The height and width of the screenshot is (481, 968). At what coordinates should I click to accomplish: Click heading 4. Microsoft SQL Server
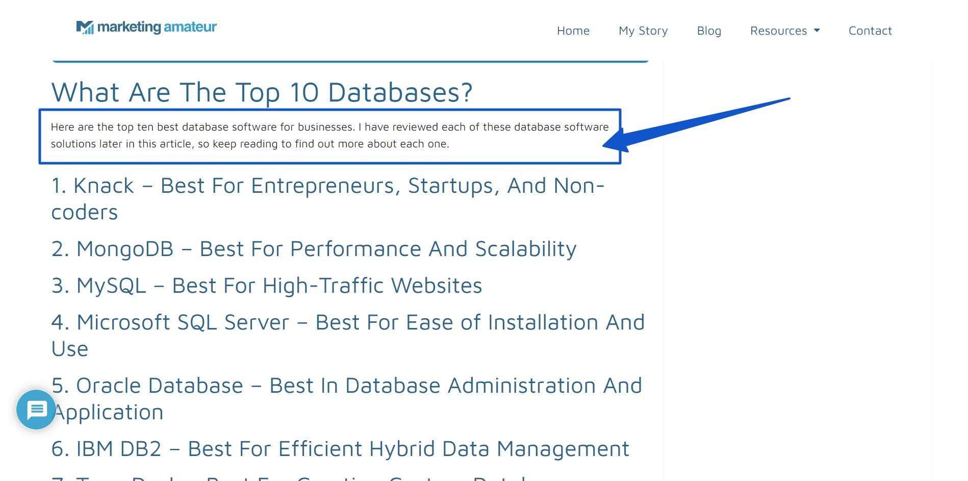tap(348, 336)
